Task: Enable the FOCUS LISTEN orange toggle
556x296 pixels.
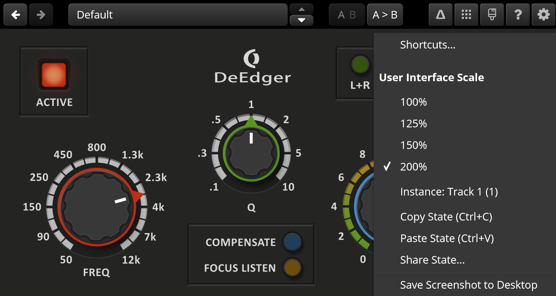Action: click(292, 268)
